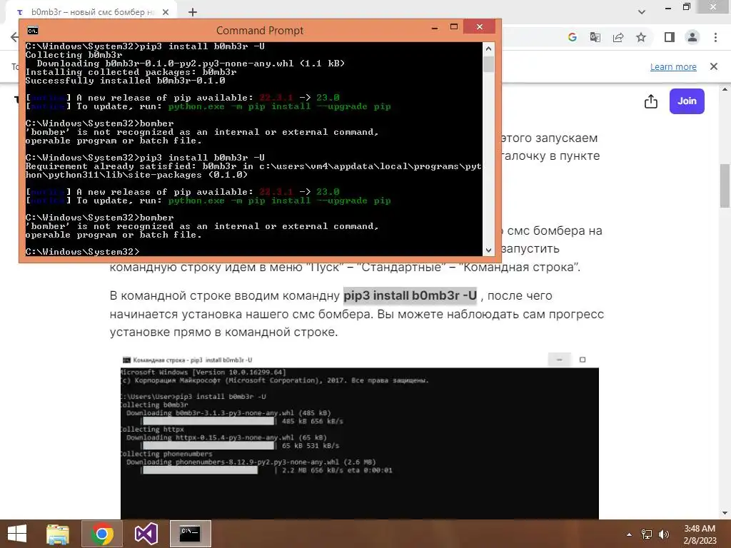Open Chrome tab search dropdown
Viewport: 731px width, 548px height.
pyautogui.click(x=642, y=12)
